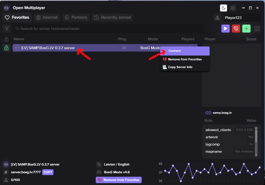Viewport: 265px width, 185px height.
Task: Close the Open Multiplayer window
Action: (x=257, y=8)
